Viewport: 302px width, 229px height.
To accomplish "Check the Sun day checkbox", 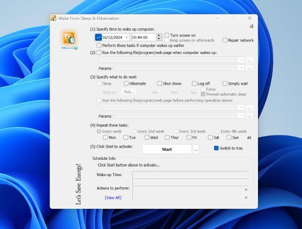I will tap(229, 137).
